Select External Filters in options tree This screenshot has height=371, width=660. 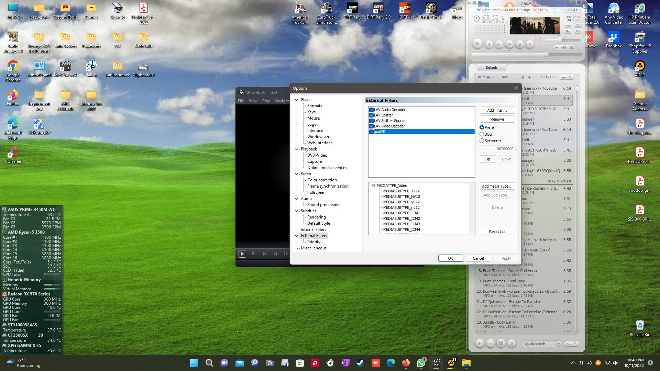(x=314, y=235)
